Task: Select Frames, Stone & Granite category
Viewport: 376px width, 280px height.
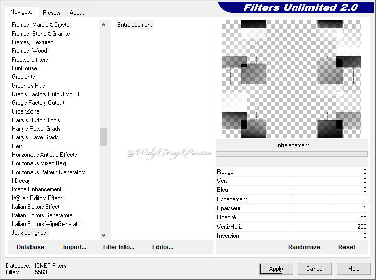Action: pos(41,34)
